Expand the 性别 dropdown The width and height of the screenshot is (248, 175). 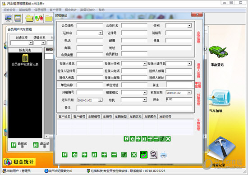coord(189,25)
